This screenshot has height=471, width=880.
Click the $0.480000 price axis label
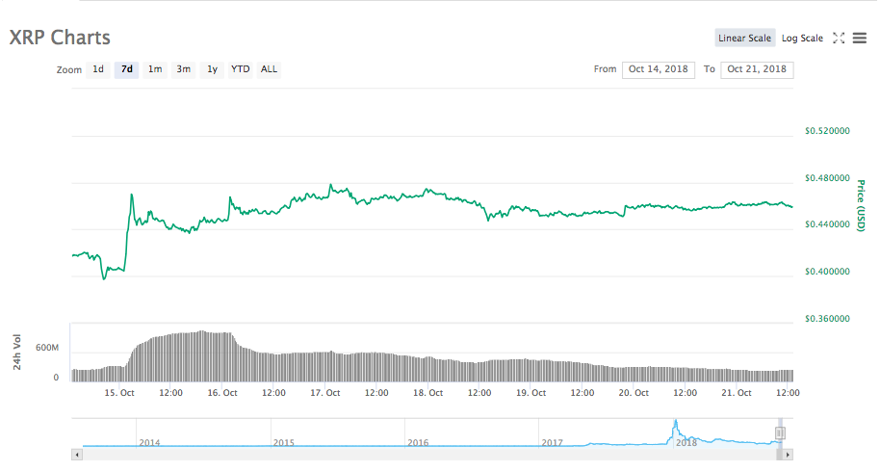click(827, 178)
